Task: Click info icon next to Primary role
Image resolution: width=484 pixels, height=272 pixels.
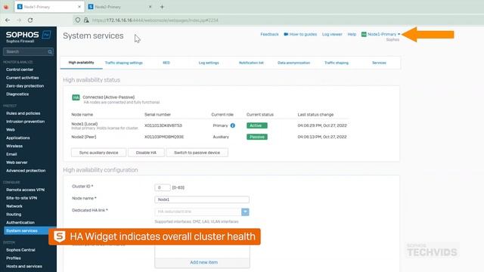Action: (233, 125)
